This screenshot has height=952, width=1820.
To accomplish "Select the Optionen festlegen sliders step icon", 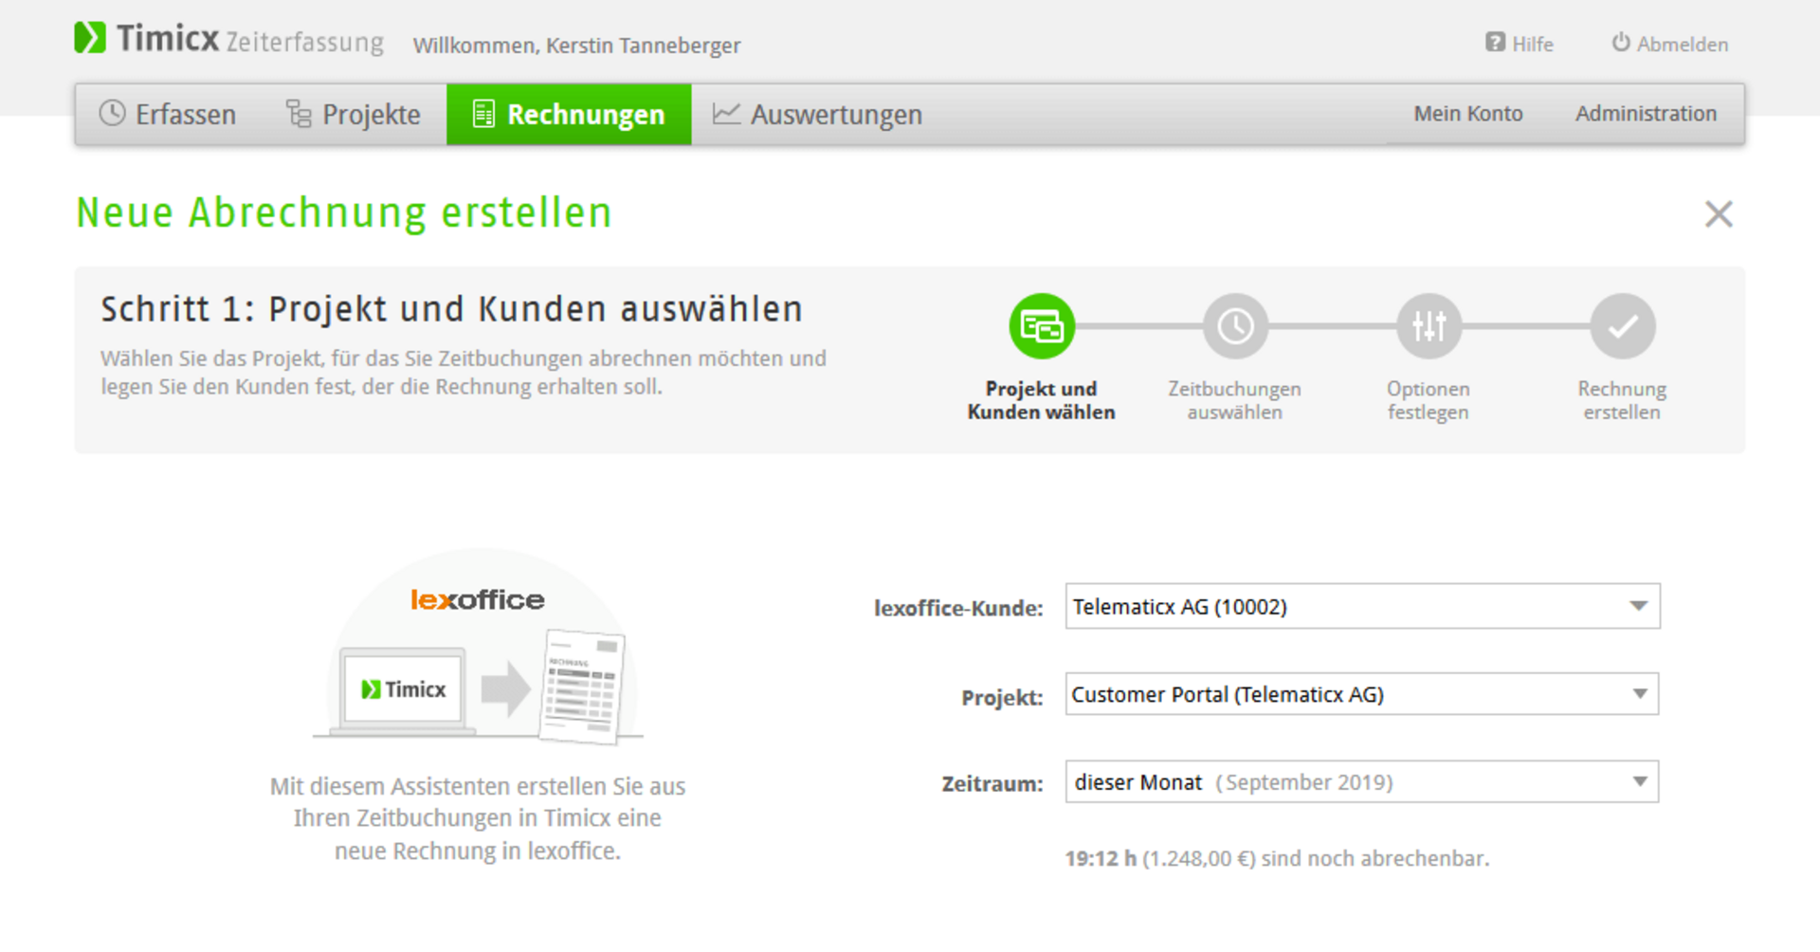I will [1429, 326].
